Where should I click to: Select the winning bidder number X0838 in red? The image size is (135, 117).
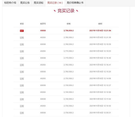click(x=43, y=31)
